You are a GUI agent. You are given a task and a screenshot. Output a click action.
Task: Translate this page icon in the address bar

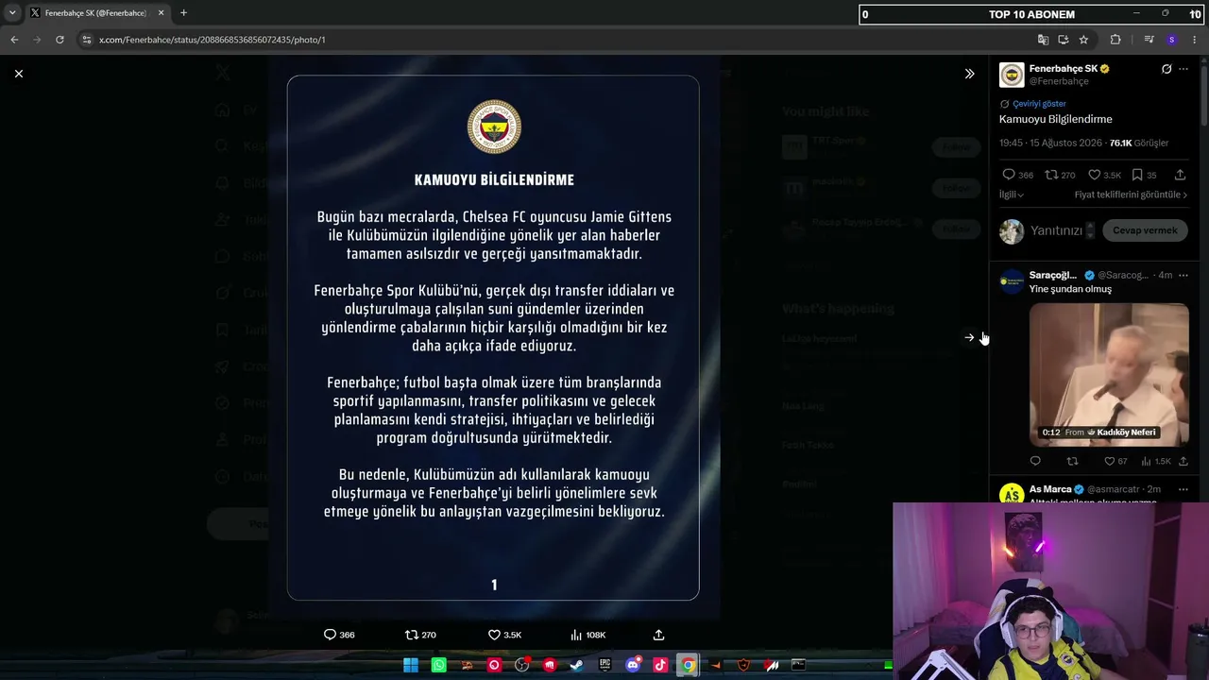pyautogui.click(x=1043, y=40)
